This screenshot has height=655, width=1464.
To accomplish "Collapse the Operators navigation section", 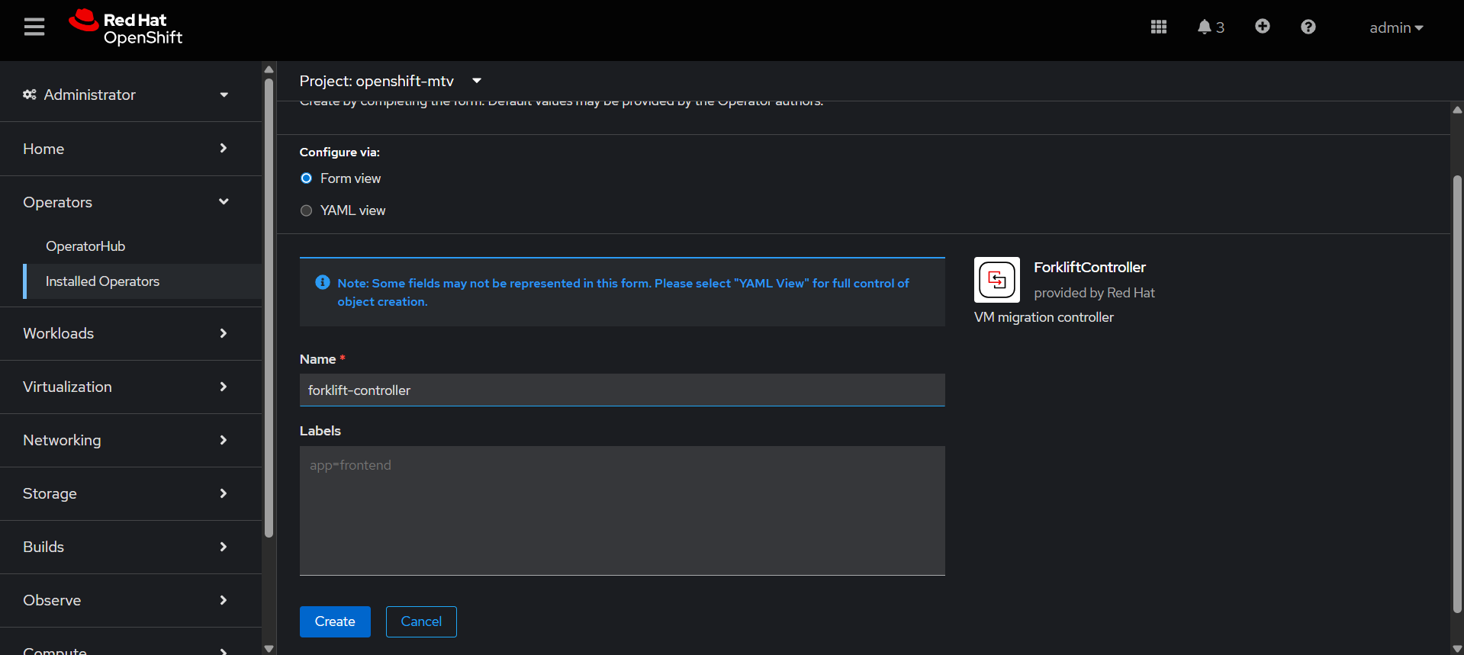I will (x=126, y=202).
